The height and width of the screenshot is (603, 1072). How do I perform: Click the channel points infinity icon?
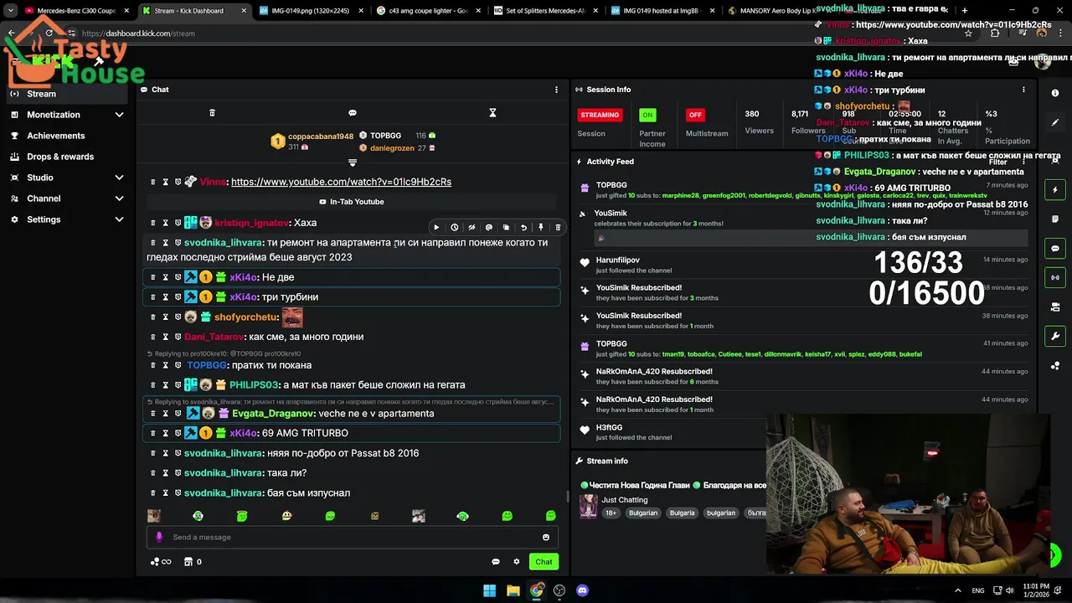click(161, 562)
